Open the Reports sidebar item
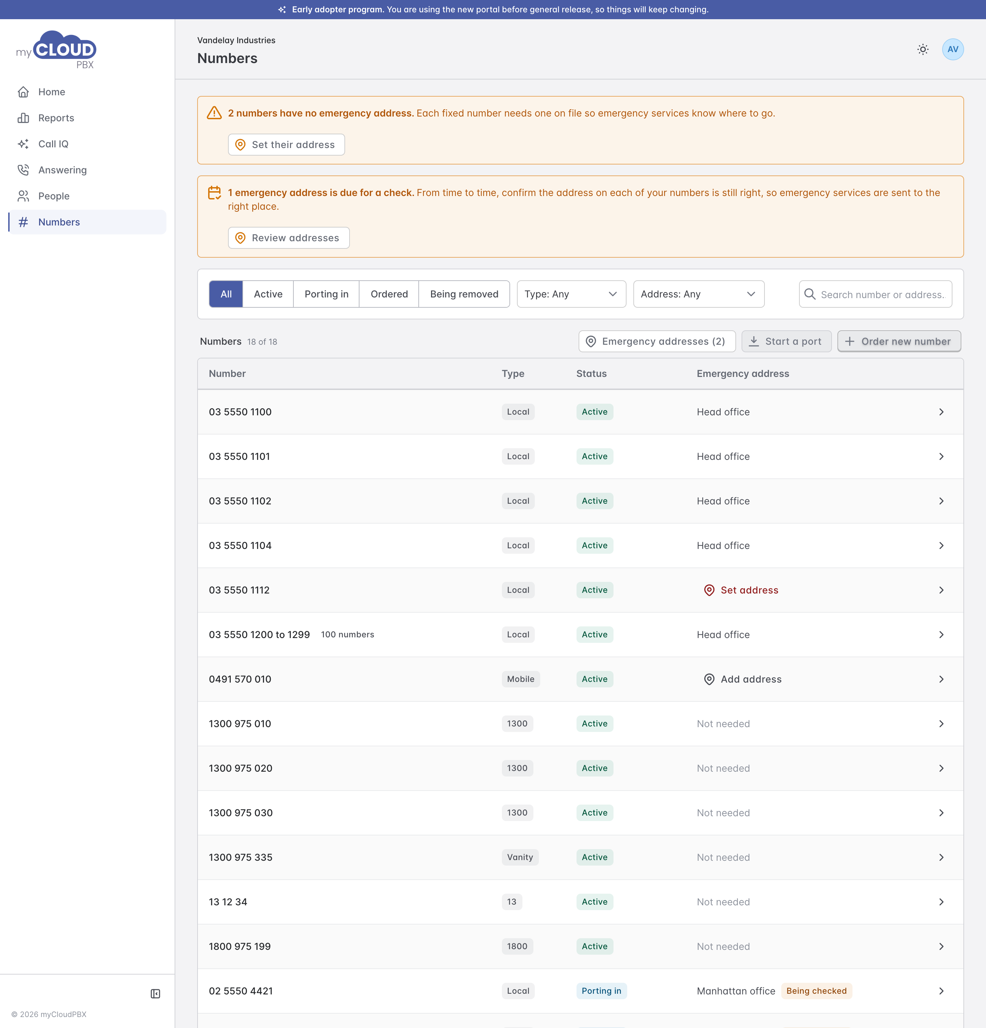The height and width of the screenshot is (1028, 986). (88, 118)
